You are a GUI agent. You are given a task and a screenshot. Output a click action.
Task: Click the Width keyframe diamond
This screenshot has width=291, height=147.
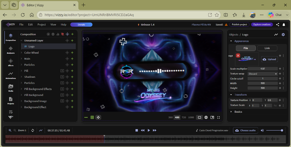[x=280, y=83]
